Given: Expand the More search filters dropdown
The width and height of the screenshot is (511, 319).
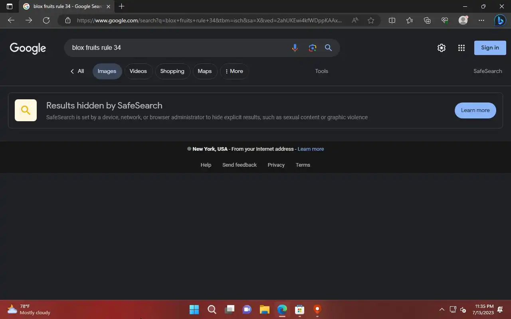Looking at the screenshot, I should point(234,71).
